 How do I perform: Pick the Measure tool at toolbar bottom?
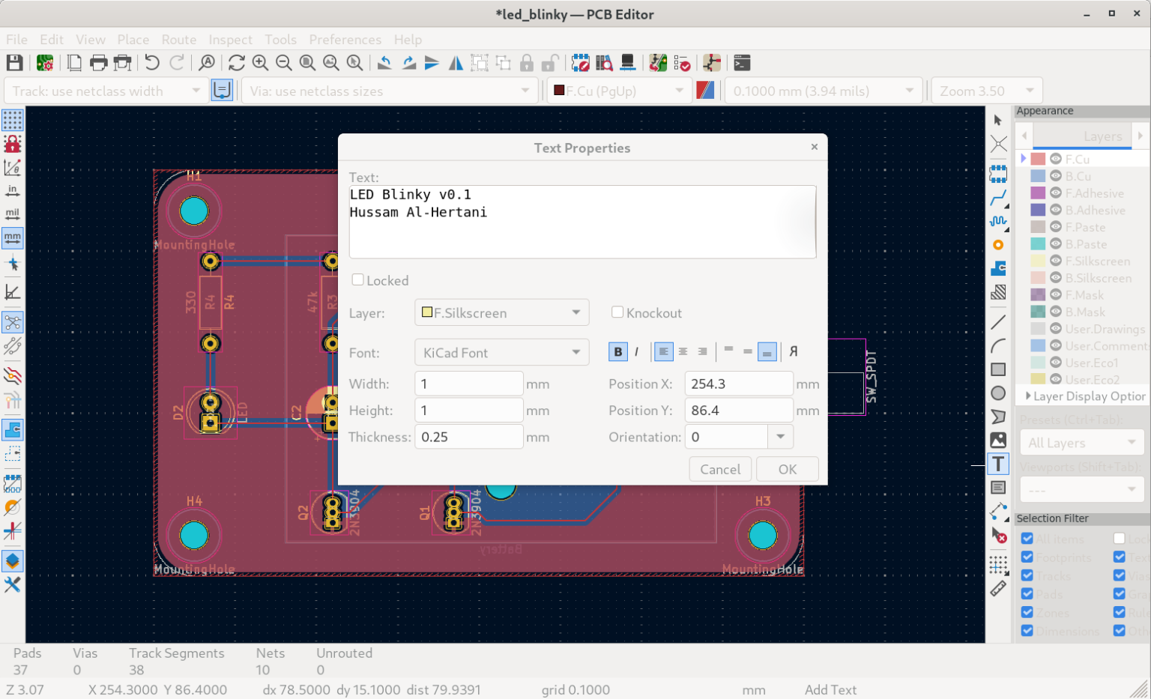pyautogui.click(x=998, y=588)
